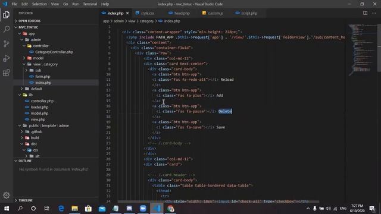Open Run and Debug view icon
The height and width of the screenshot is (214, 381).
[7, 58]
